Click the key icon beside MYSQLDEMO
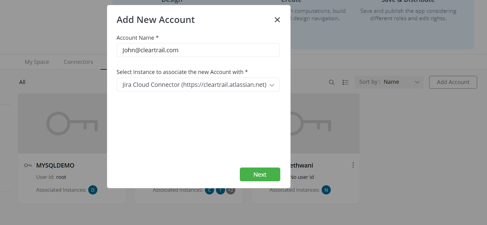This screenshot has width=487, height=225. [x=28, y=165]
